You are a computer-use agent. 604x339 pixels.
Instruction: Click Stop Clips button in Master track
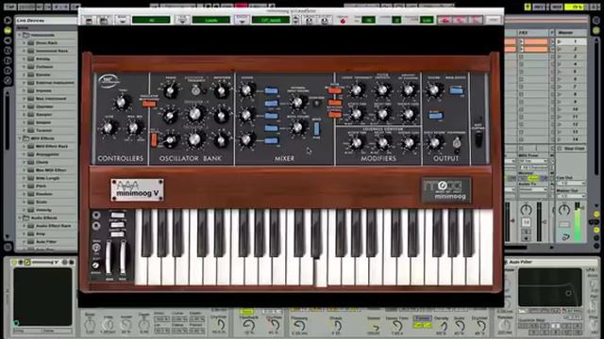pos(572,149)
